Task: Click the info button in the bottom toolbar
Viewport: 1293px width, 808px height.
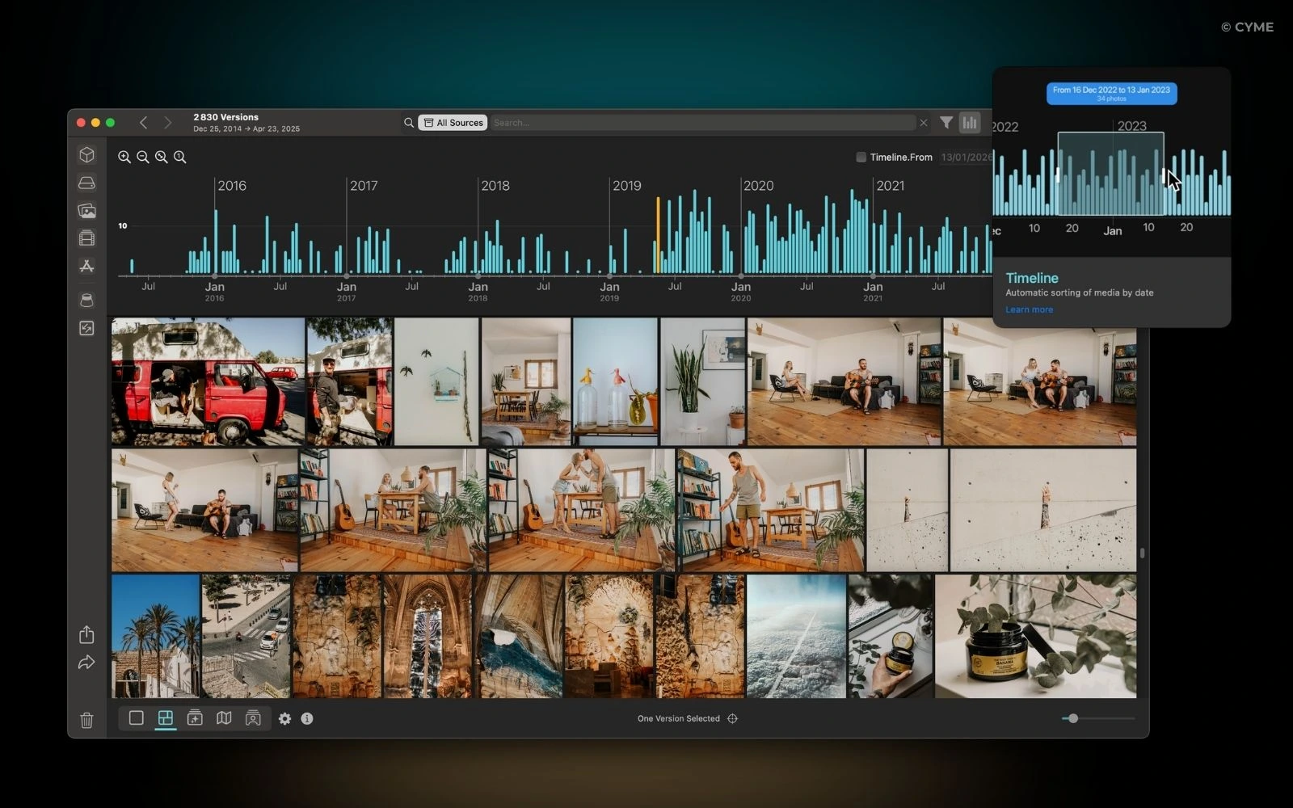Action: (307, 718)
